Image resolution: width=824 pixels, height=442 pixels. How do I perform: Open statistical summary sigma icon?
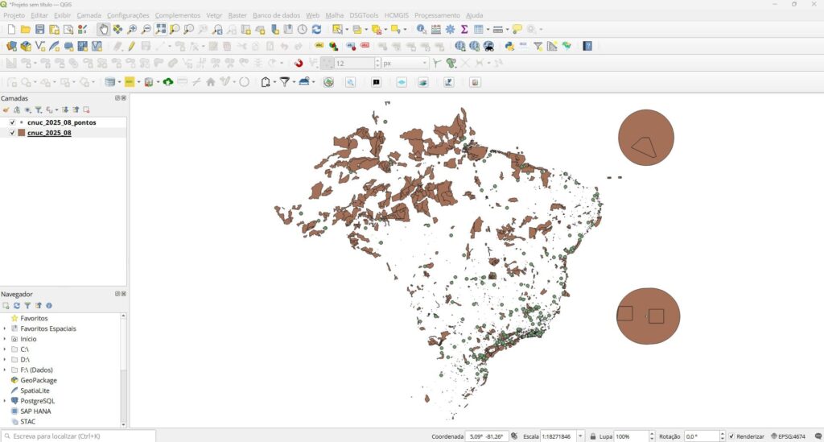tap(464, 30)
